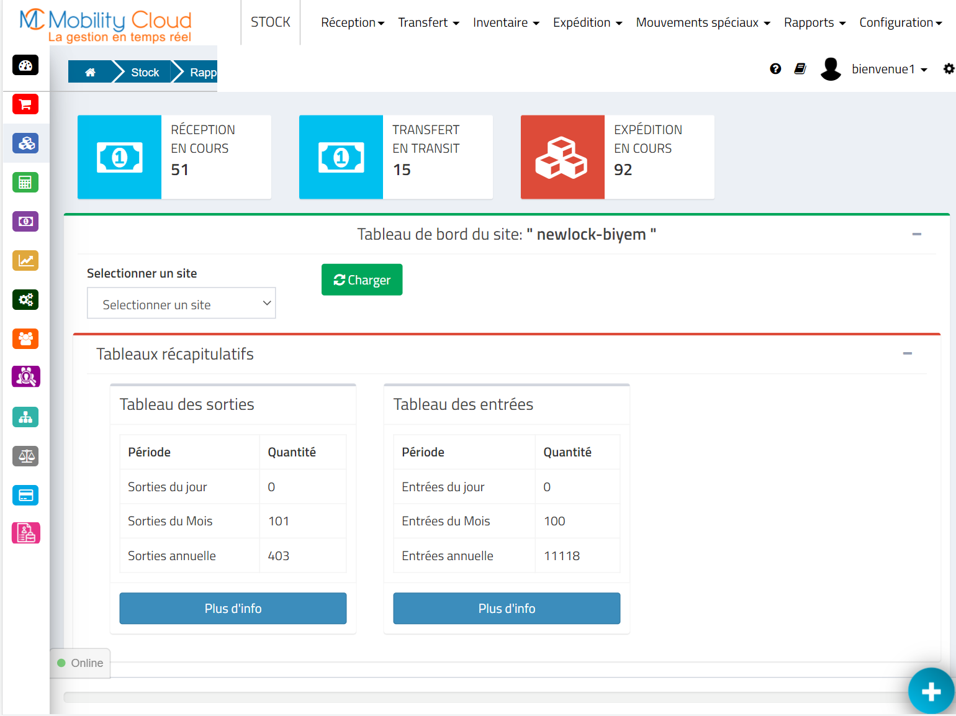This screenshot has height=716, width=956.
Task: Expand the bienvenue1 user menu
Action: pos(888,70)
